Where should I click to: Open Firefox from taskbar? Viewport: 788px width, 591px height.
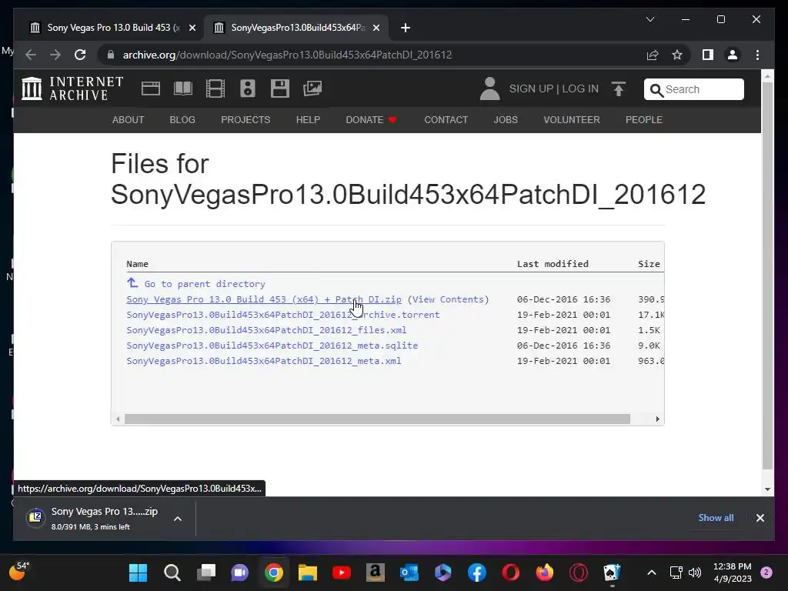(545, 573)
